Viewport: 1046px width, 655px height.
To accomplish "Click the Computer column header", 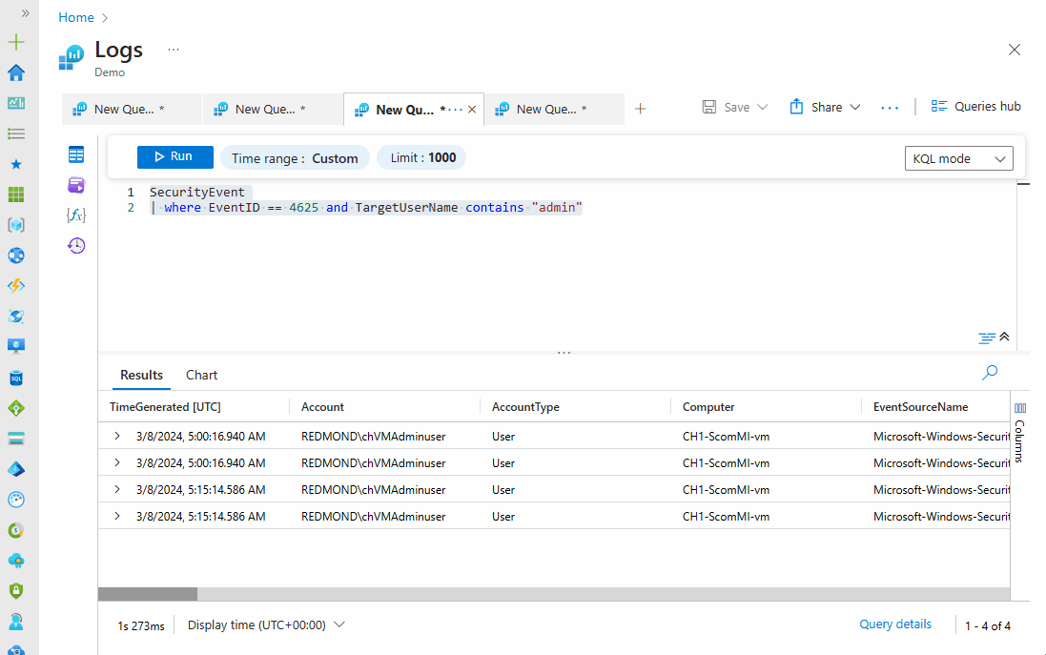I will click(x=708, y=407).
